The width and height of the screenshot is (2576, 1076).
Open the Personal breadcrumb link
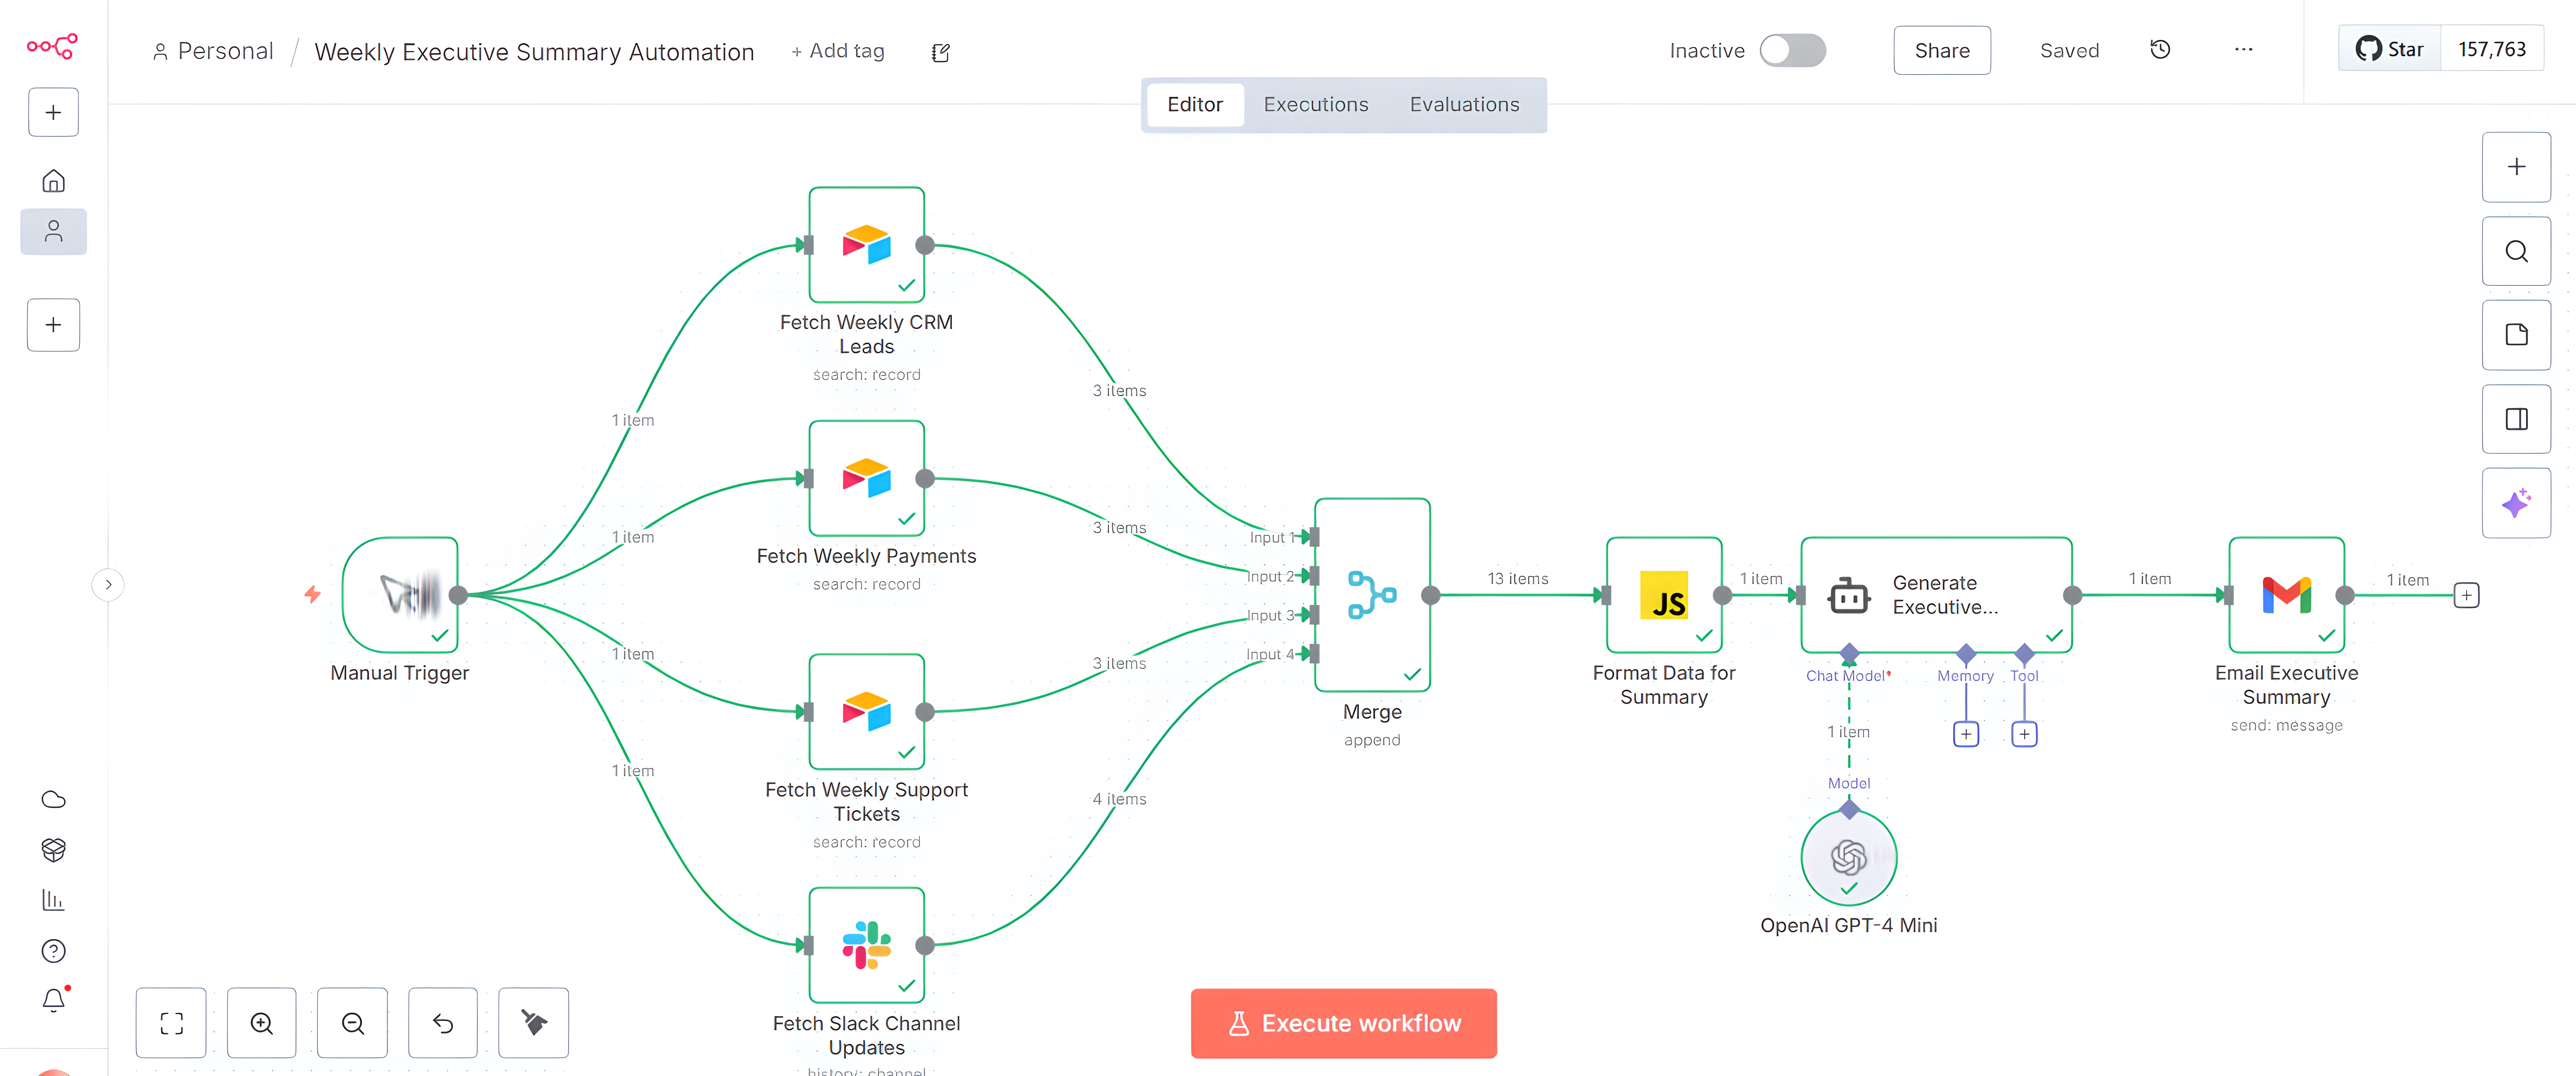[x=213, y=51]
